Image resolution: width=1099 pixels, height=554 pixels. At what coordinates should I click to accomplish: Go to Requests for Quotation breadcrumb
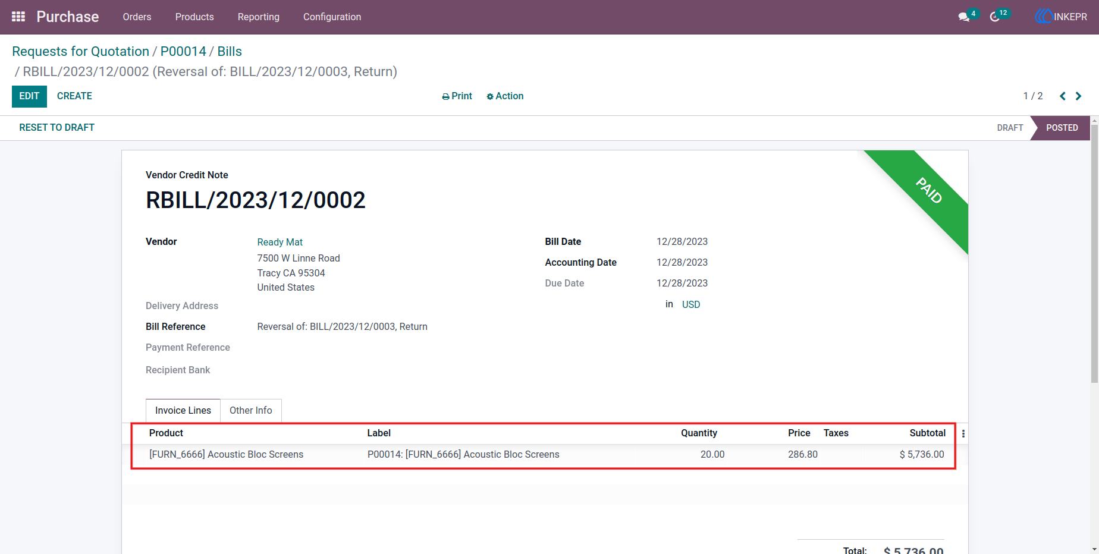click(80, 52)
